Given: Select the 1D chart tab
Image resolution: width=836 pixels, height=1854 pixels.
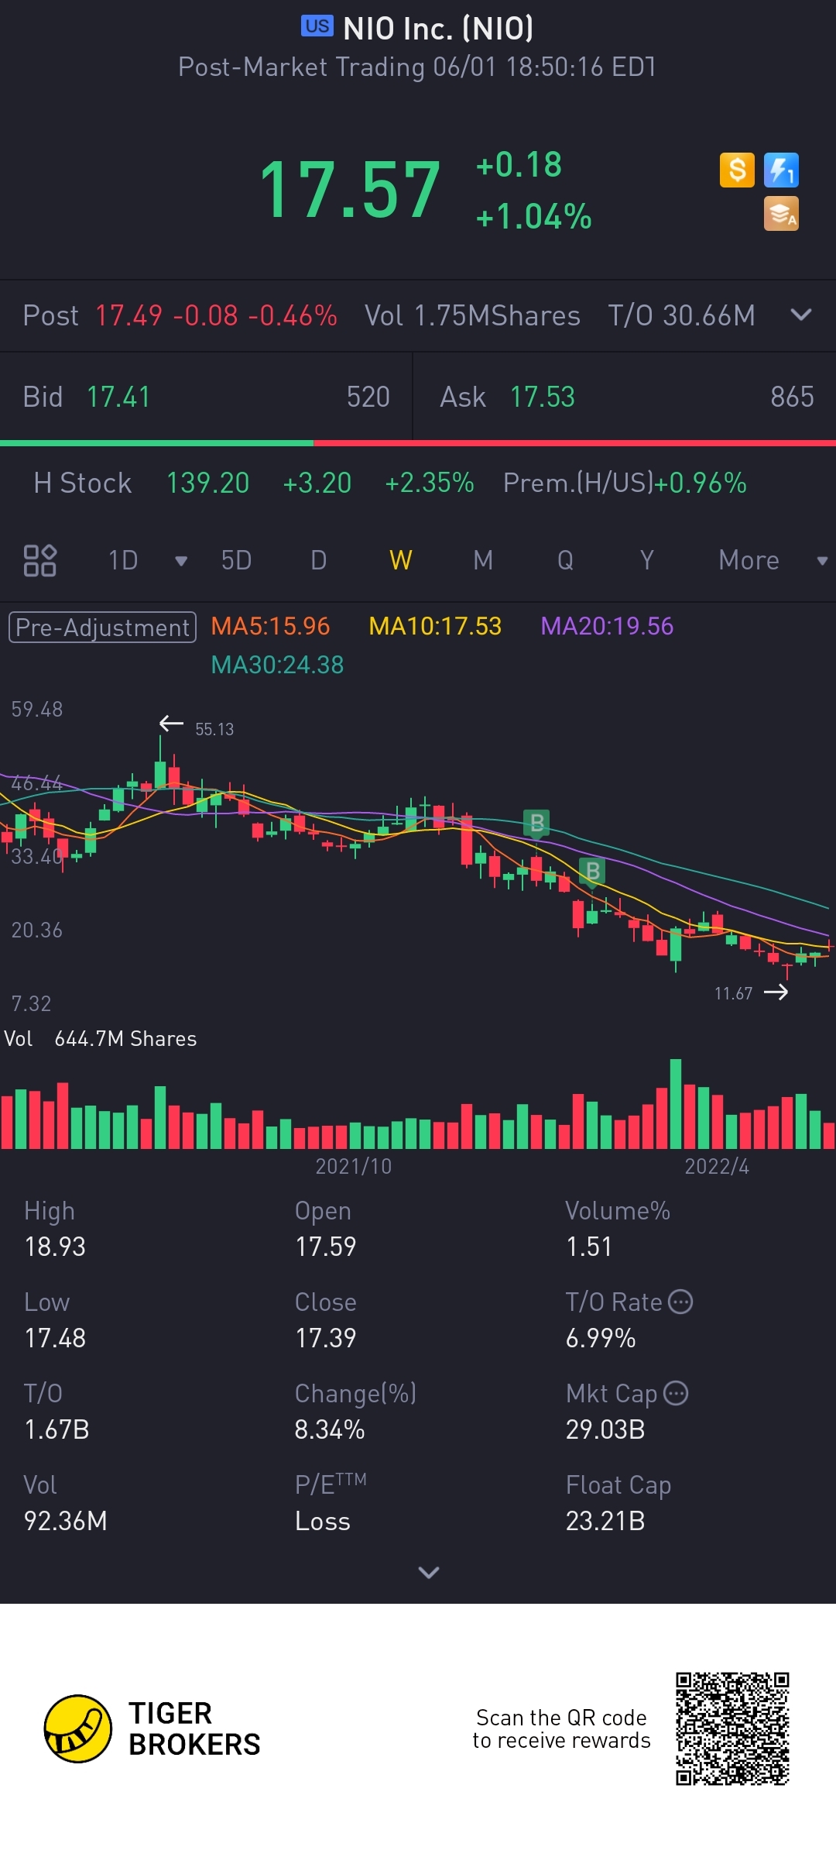Looking at the screenshot, I should coord(123,560).
